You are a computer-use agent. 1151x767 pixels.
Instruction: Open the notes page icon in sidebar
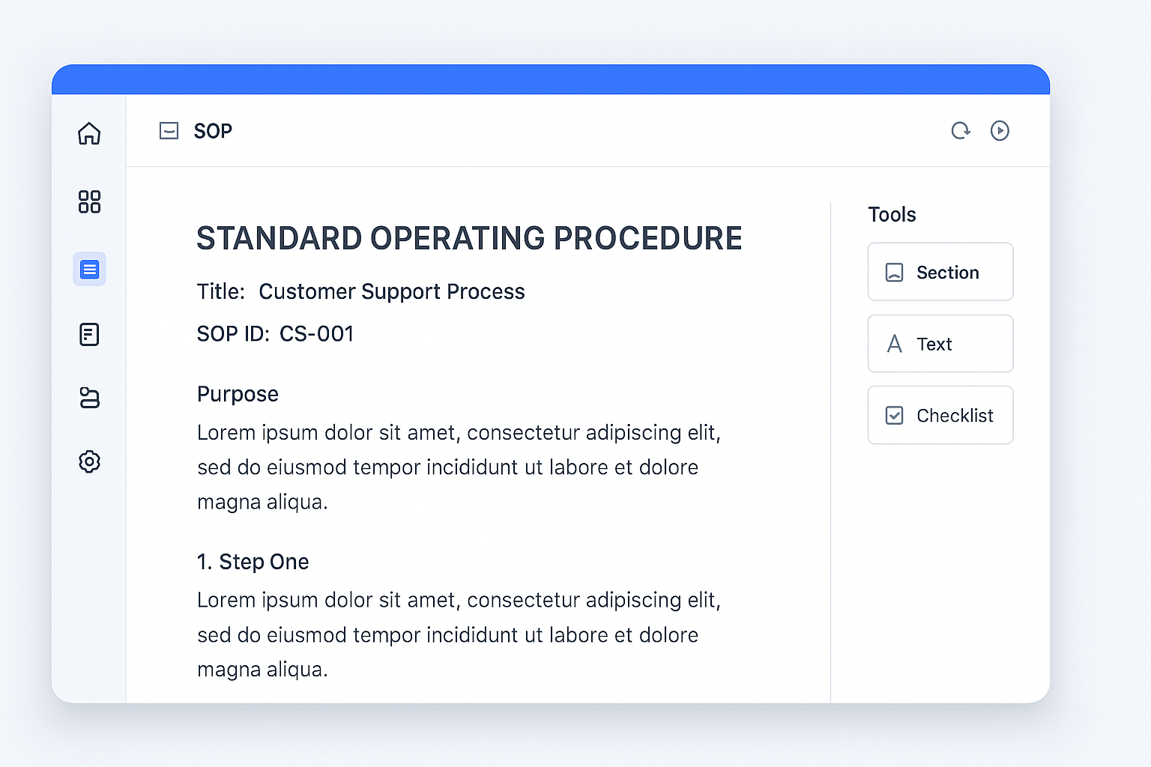click(89, 334)
